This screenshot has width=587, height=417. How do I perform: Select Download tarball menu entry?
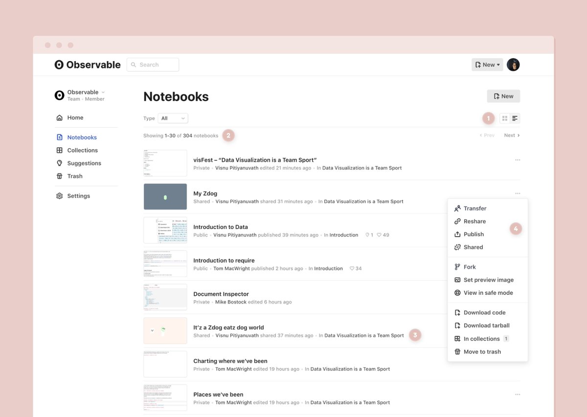487,326
